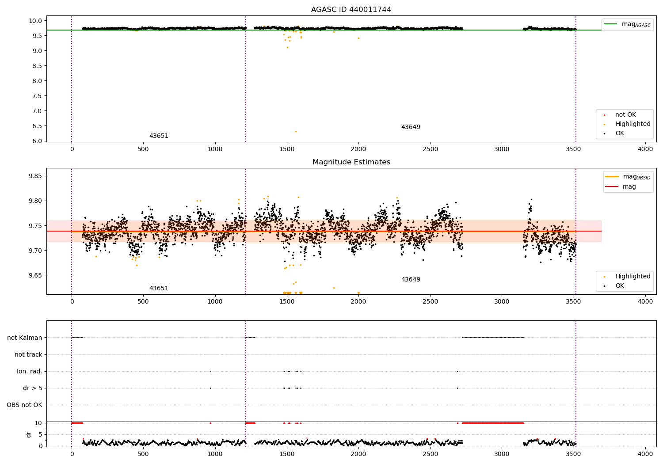Click the '7.5' y-axis tick on top plot
Viewport: 663px width, 464px height.
click(37, 96)
